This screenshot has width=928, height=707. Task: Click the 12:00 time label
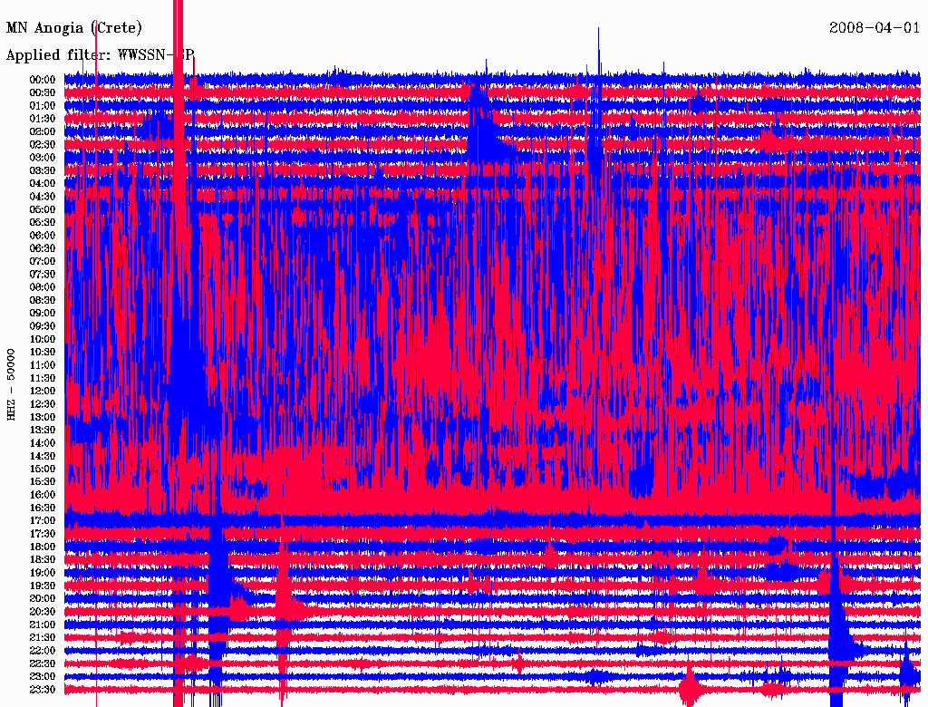click(x=43, y=391)
